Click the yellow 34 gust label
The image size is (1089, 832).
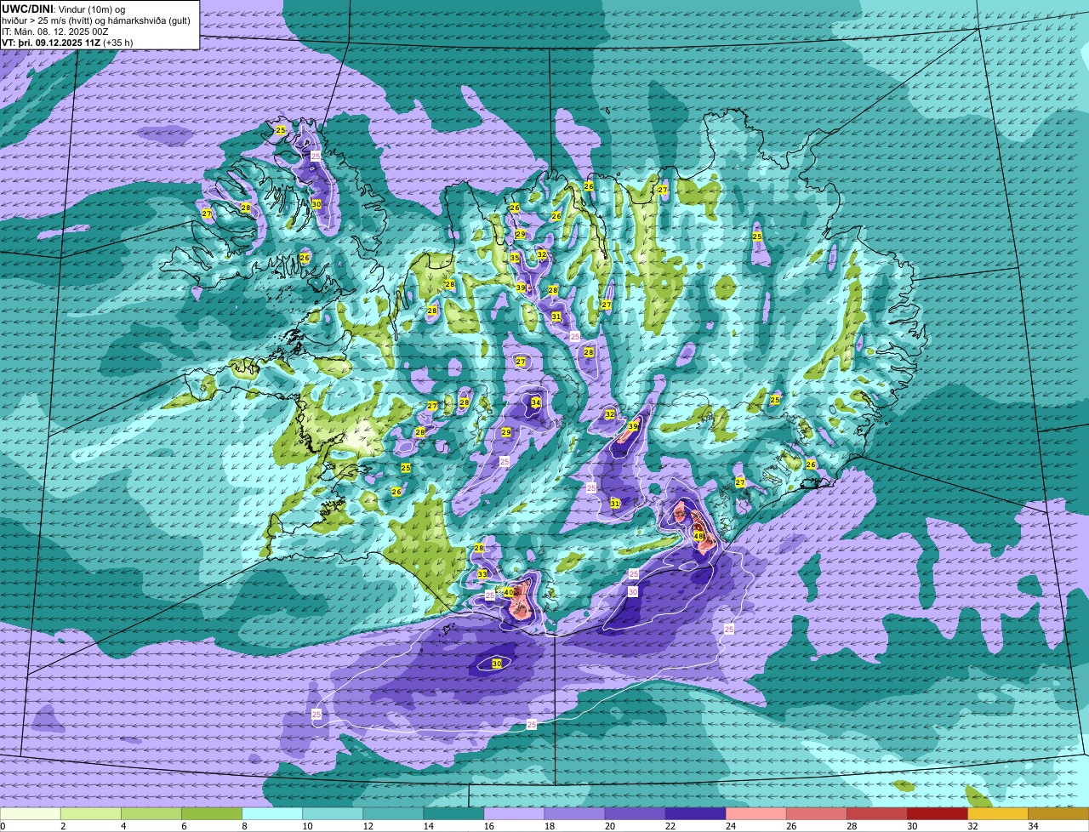pos(536,402)
